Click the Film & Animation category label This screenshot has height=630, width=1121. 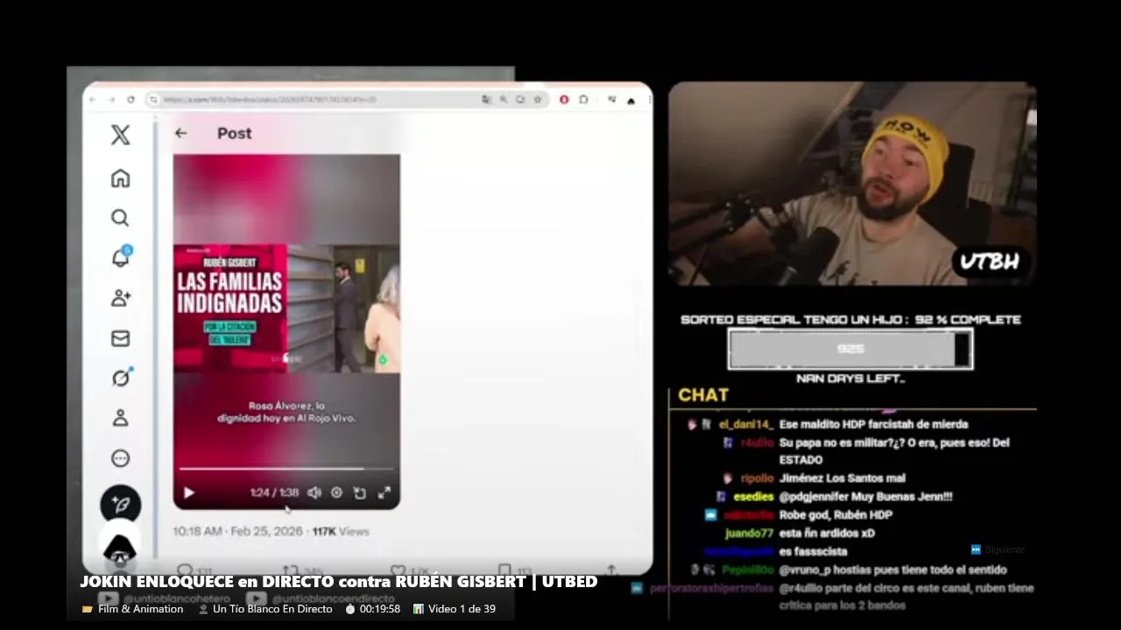(x=133, y=609)
